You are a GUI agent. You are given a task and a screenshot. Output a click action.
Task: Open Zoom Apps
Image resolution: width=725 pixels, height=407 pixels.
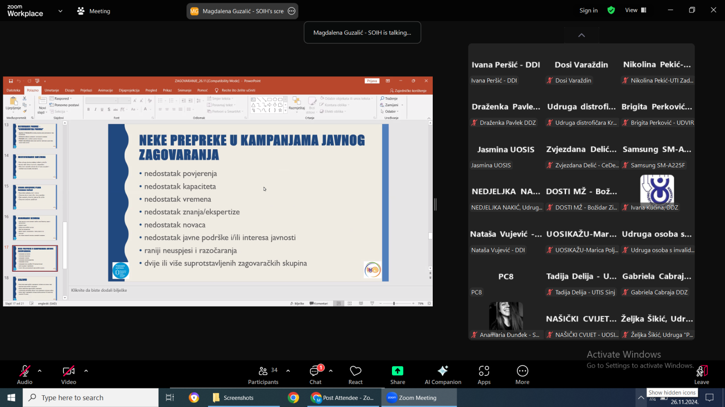(x=484, y=375)
